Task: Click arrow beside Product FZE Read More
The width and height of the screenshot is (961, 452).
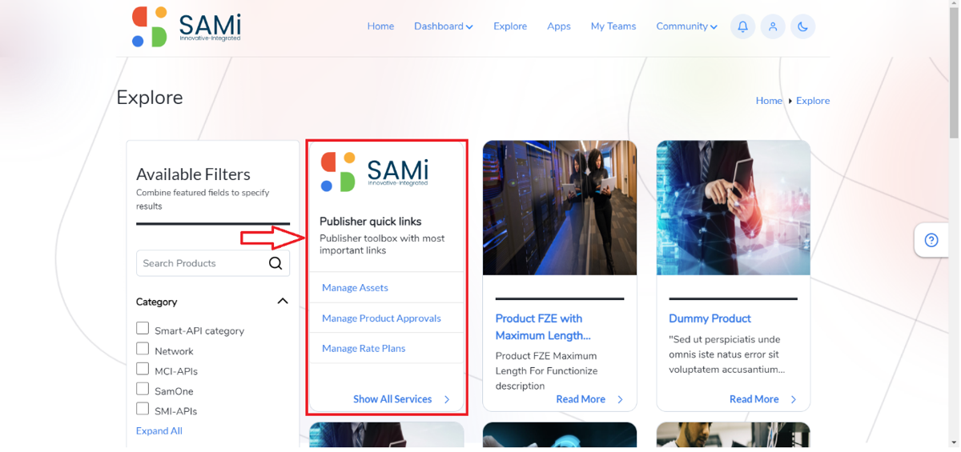Action: point(620,399)
